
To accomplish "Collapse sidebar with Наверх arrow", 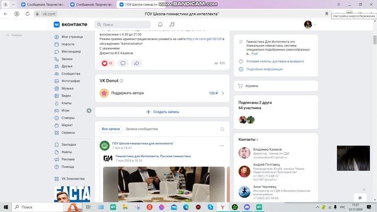I will pos(14,35).
